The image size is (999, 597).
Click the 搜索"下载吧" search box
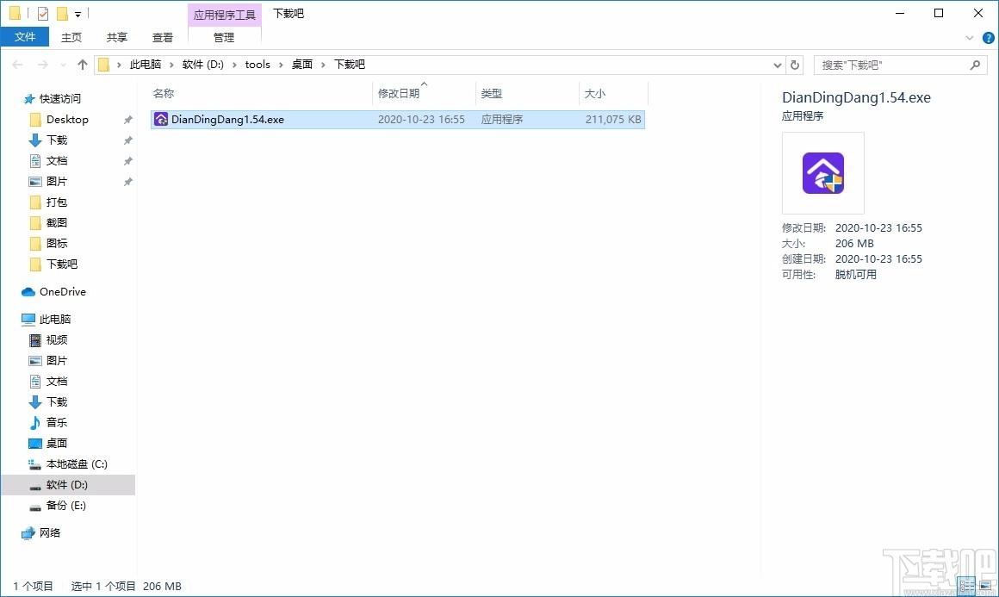pyautogui.click(x=900, y=65)
